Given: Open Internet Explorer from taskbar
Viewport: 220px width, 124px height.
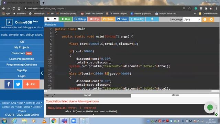Looking at the screenshot, I should (x=14, y=121).
